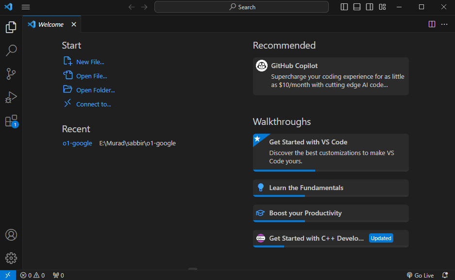455x280 pixels.
Task: Open the remote window indicator in status bar
Action: (8, 275)
